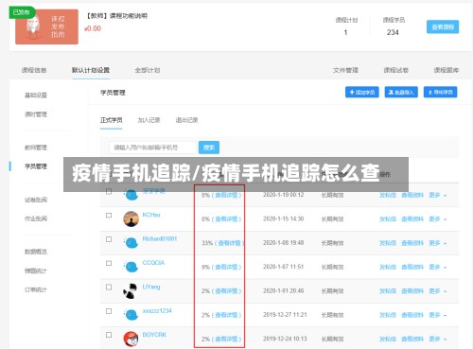
Task: Click Richard01001's blue avatar icon
Action: pos(131,243)
